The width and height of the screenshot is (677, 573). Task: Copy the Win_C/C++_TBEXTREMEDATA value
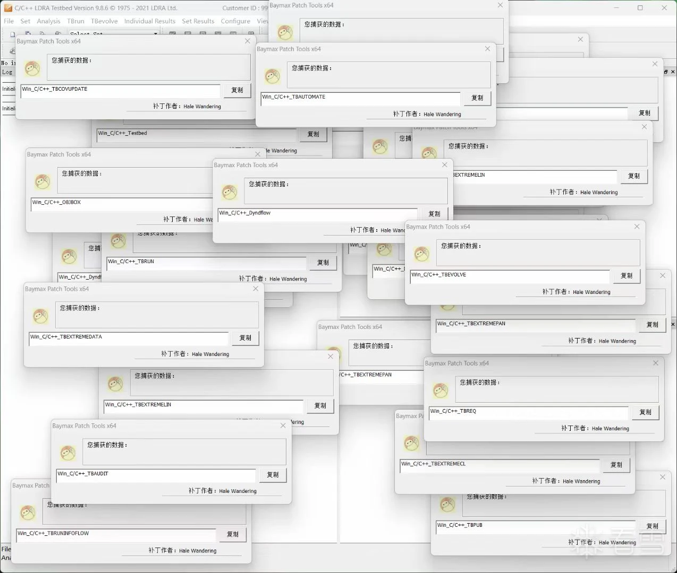coord(245,338)
